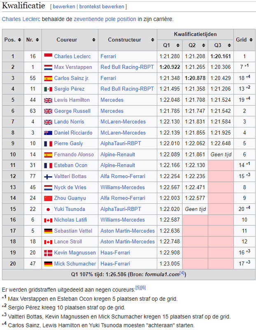Sort table by Pos. column arrows
This screenshot has width=256, height=330.
(19, 40)
